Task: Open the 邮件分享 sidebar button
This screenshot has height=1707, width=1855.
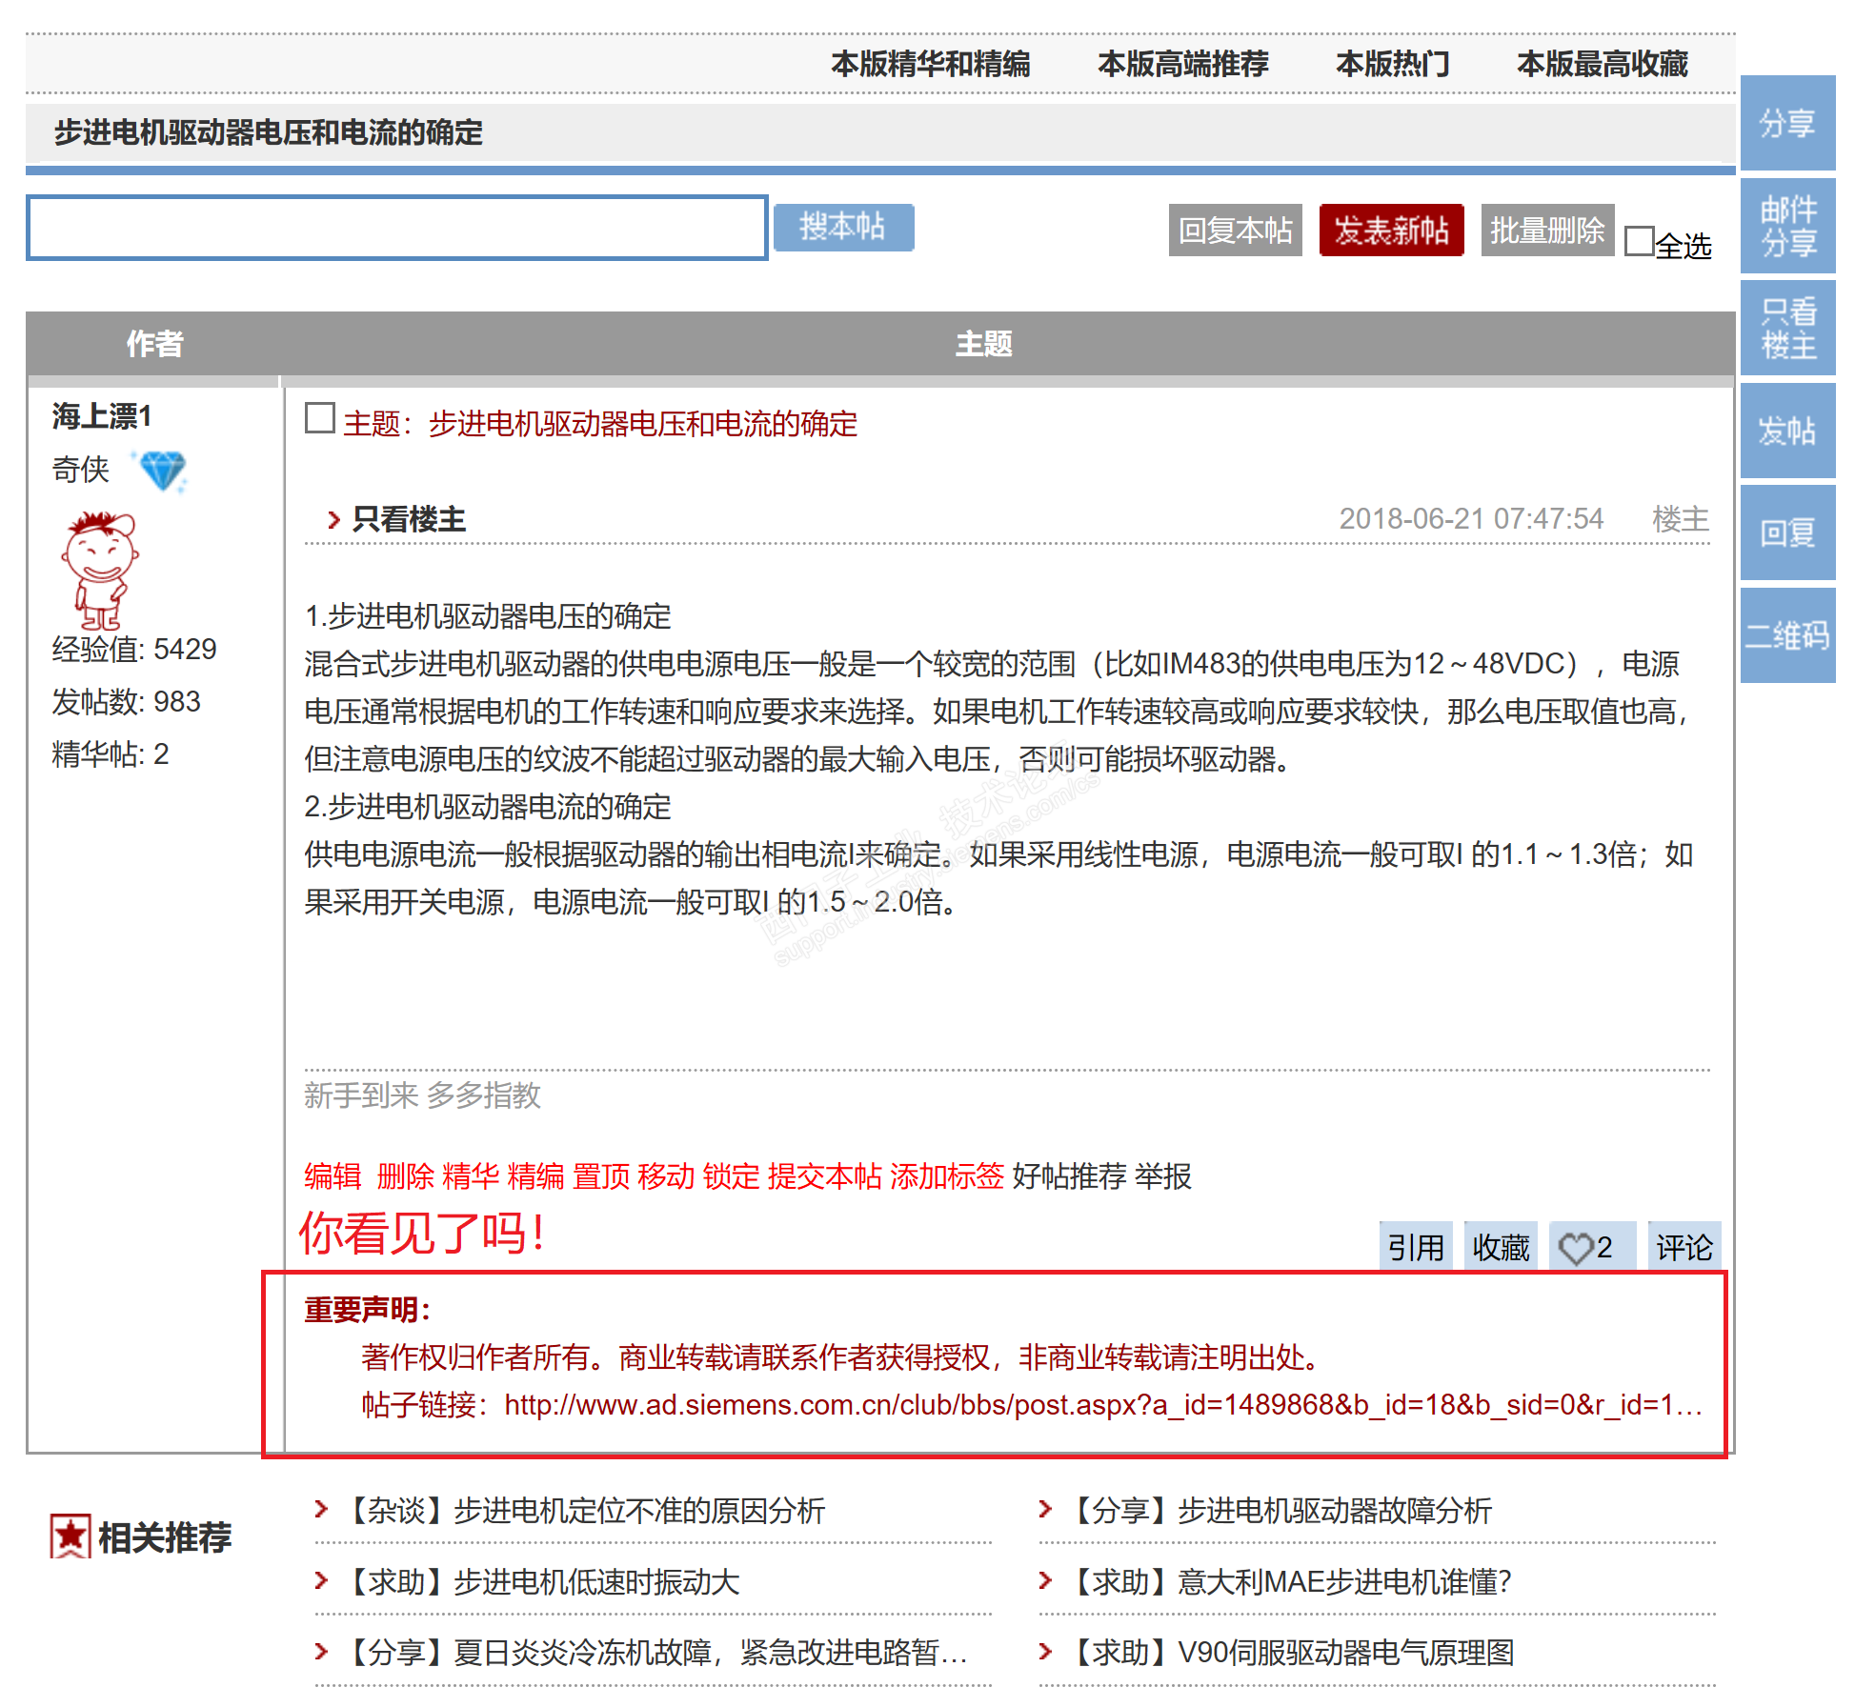Action: point(1786,226)
